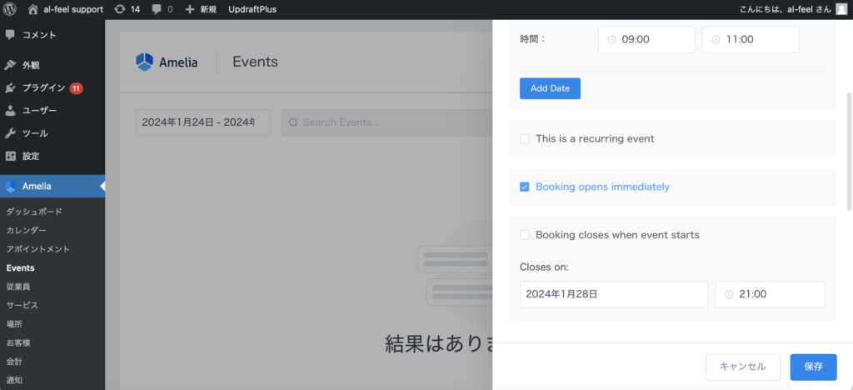The image size is (853, 390).
Task: Select カレンダー in Amelia submenu
Action: click(27, 230)
